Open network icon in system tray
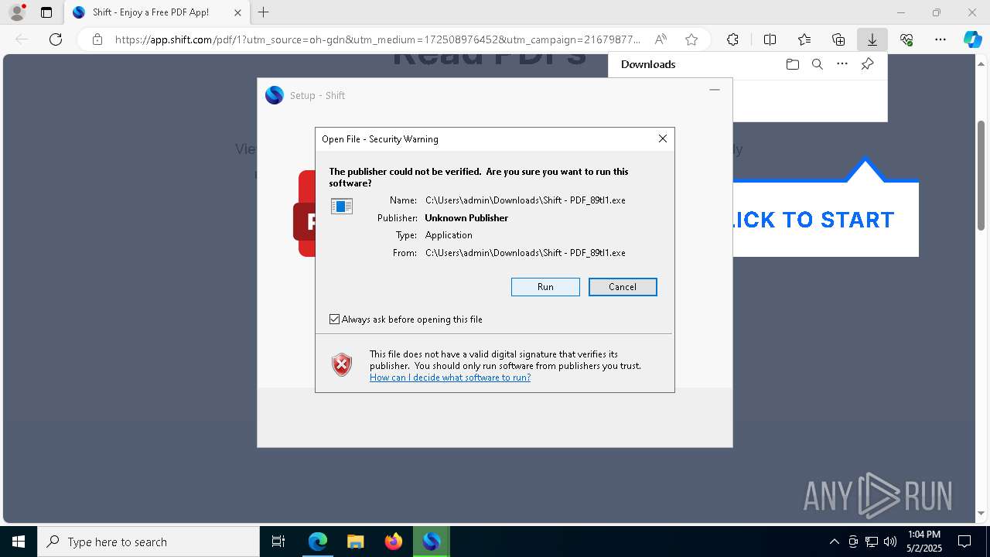The width and height of the screenshot is (990, 557). [872, 542]
